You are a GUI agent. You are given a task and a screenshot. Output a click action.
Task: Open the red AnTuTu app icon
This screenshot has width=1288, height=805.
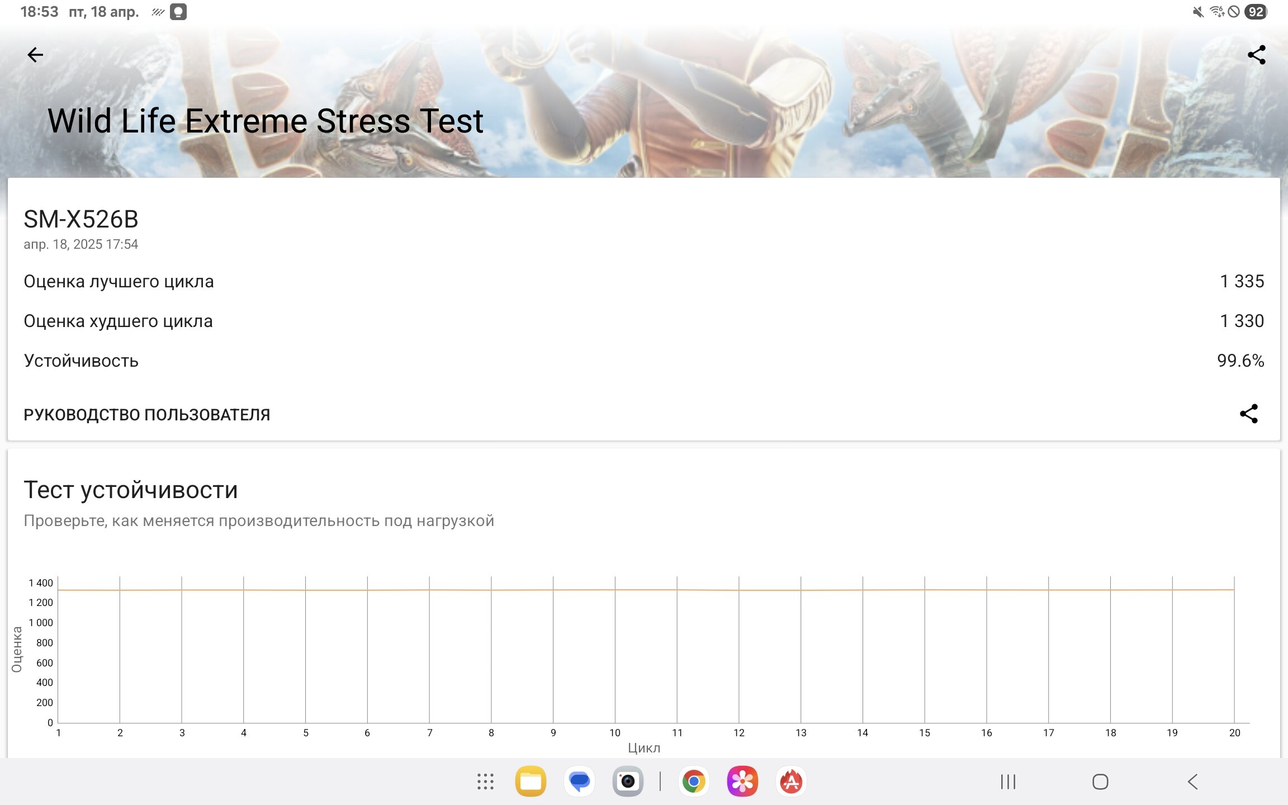[791, 782]
